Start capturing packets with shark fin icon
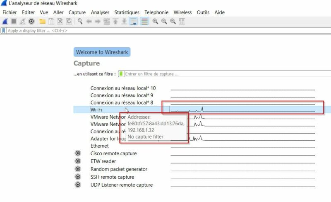The width and height of the screenshot is (331, 202). click(x=5, y=22)
